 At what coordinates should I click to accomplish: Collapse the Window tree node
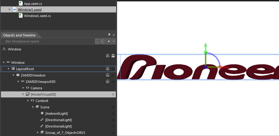(x=4, y=63)
